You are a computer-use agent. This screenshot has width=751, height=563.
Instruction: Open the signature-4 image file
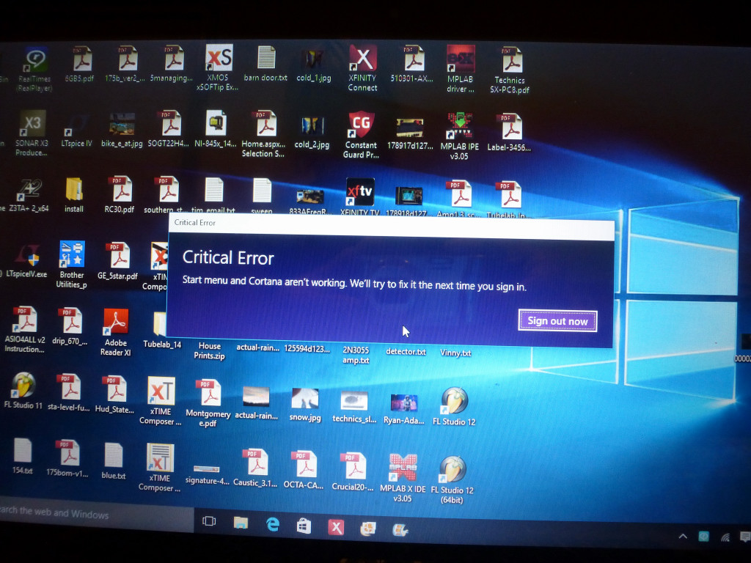tap(207, 474)
